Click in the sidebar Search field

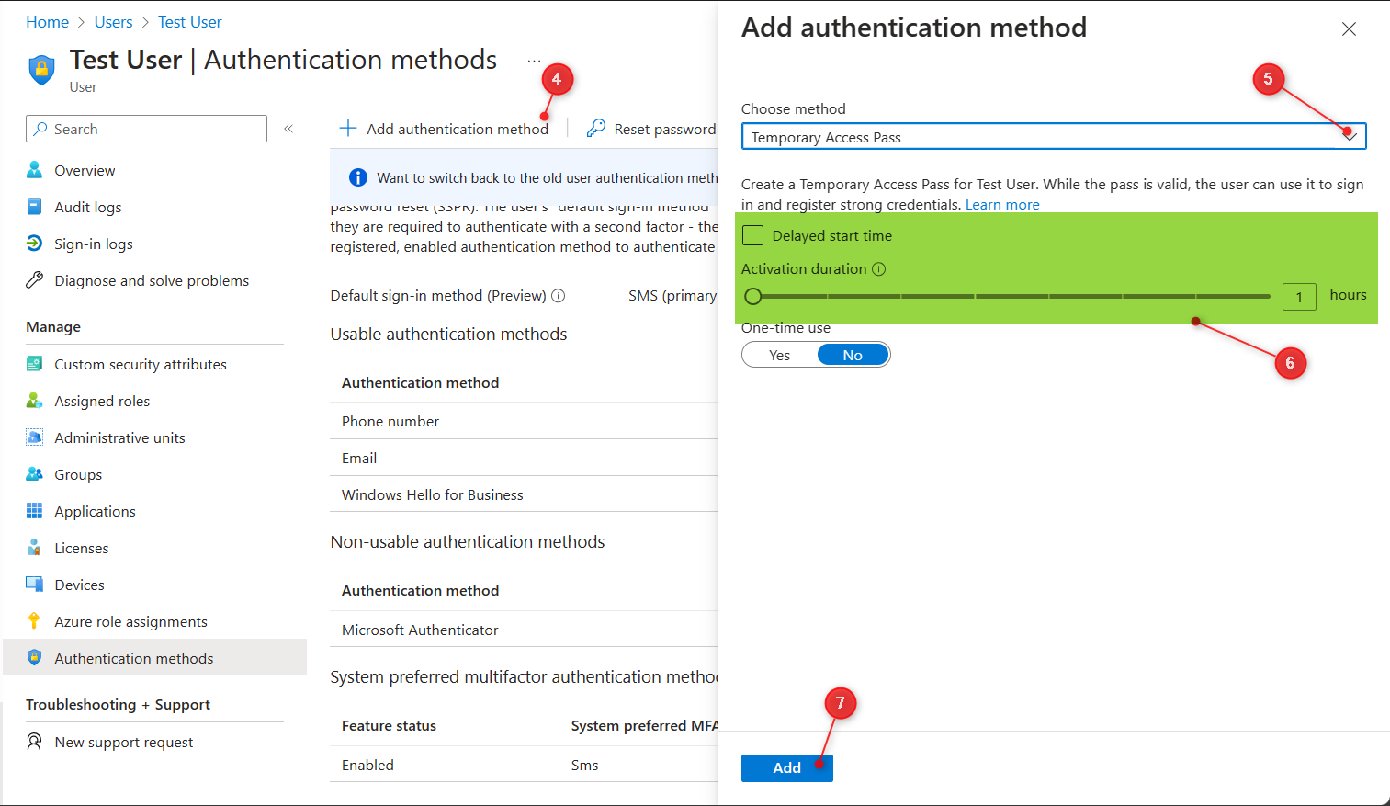tap(146, 129)
